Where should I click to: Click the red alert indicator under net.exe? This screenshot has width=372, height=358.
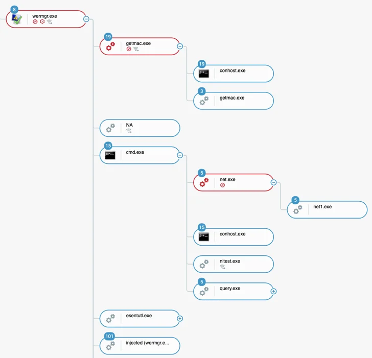(x=222, y=185)
